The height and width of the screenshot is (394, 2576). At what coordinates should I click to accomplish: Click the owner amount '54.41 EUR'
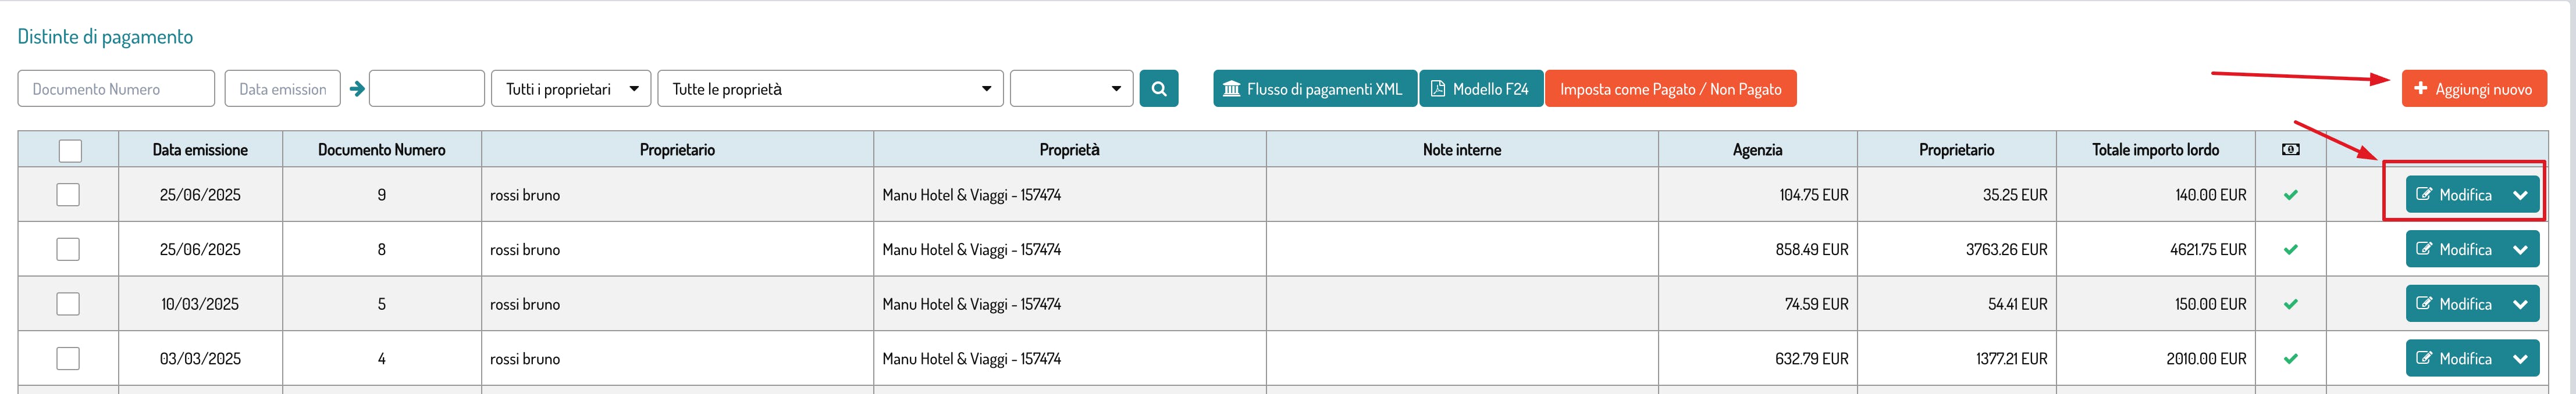2017,304
